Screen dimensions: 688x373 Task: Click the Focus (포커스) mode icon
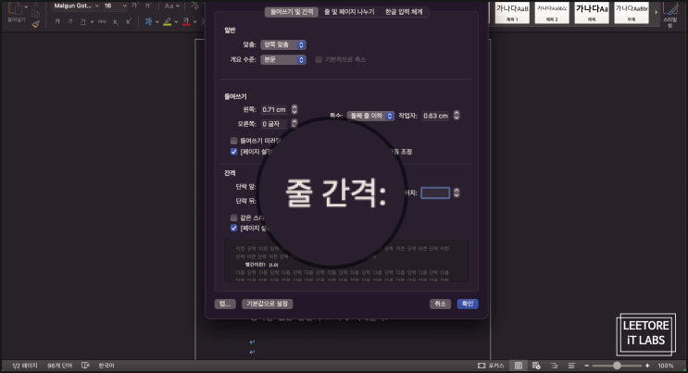pos(482,366)
